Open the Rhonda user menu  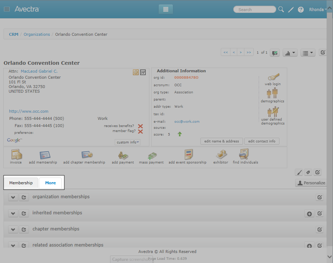(318, 10)
